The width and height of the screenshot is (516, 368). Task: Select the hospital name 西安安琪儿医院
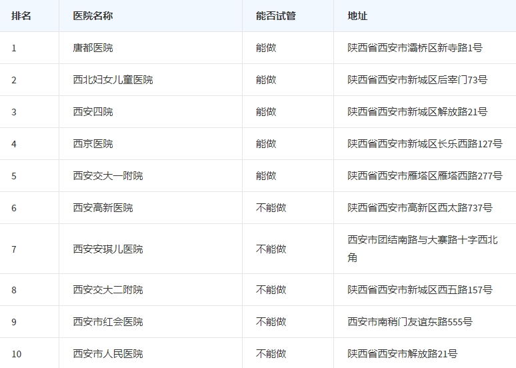tap(108, 249)
